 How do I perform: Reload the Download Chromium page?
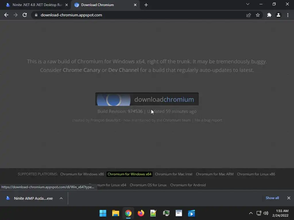pos(25,15)
